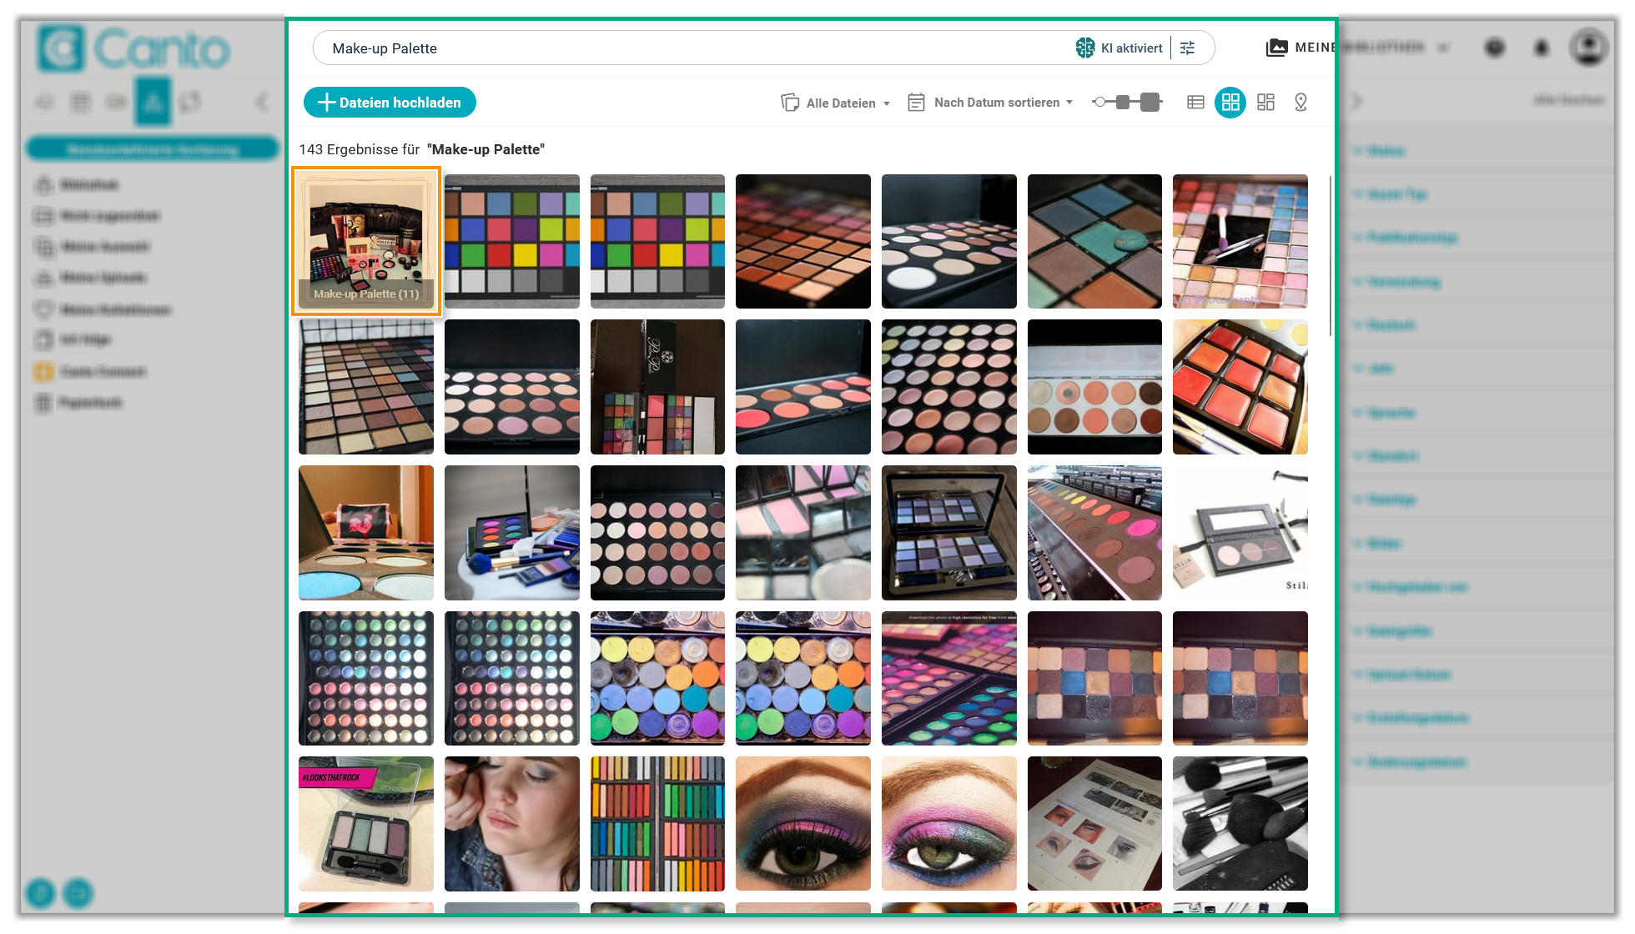1635x934 pixels.
Task: Open the Make-up Palette (11) album thumbnail
Action: 366,242
